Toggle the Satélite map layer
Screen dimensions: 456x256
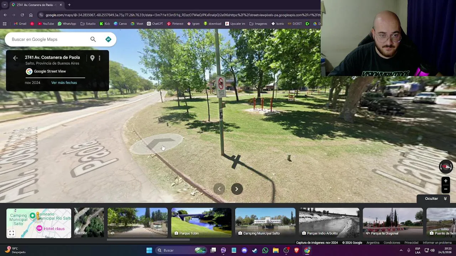point(89,223)
